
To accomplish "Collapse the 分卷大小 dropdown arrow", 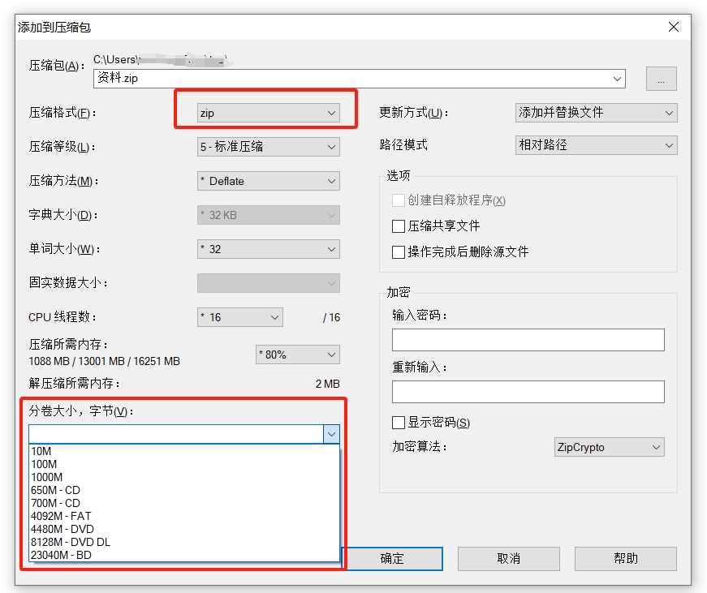I will click(331, 434).
